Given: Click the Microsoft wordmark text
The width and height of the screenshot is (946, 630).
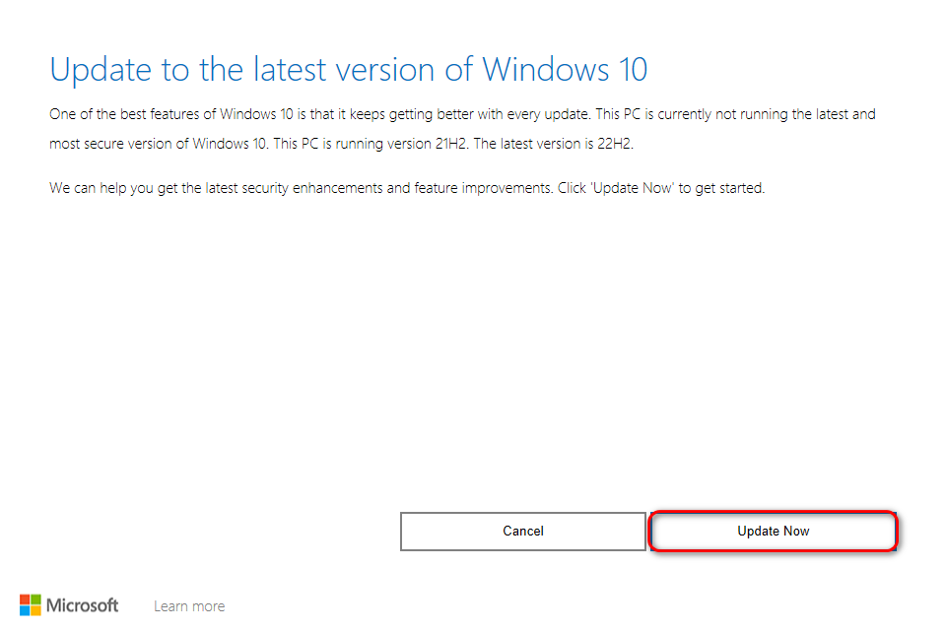Looking at the screenshot, I should click(83, 604).
